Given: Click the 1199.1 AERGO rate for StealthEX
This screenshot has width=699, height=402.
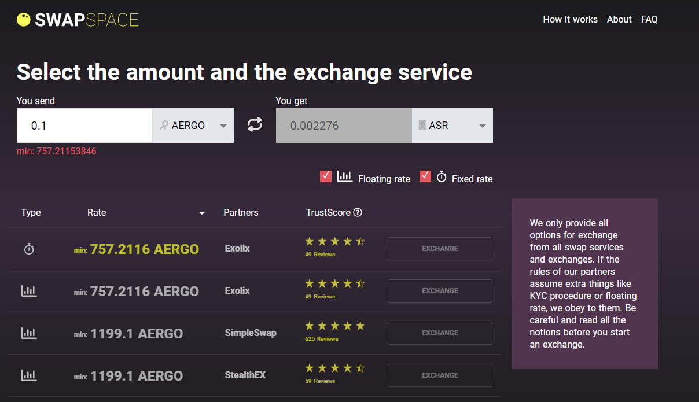Looking at the screenshot, I should click(x=137, y=376).
